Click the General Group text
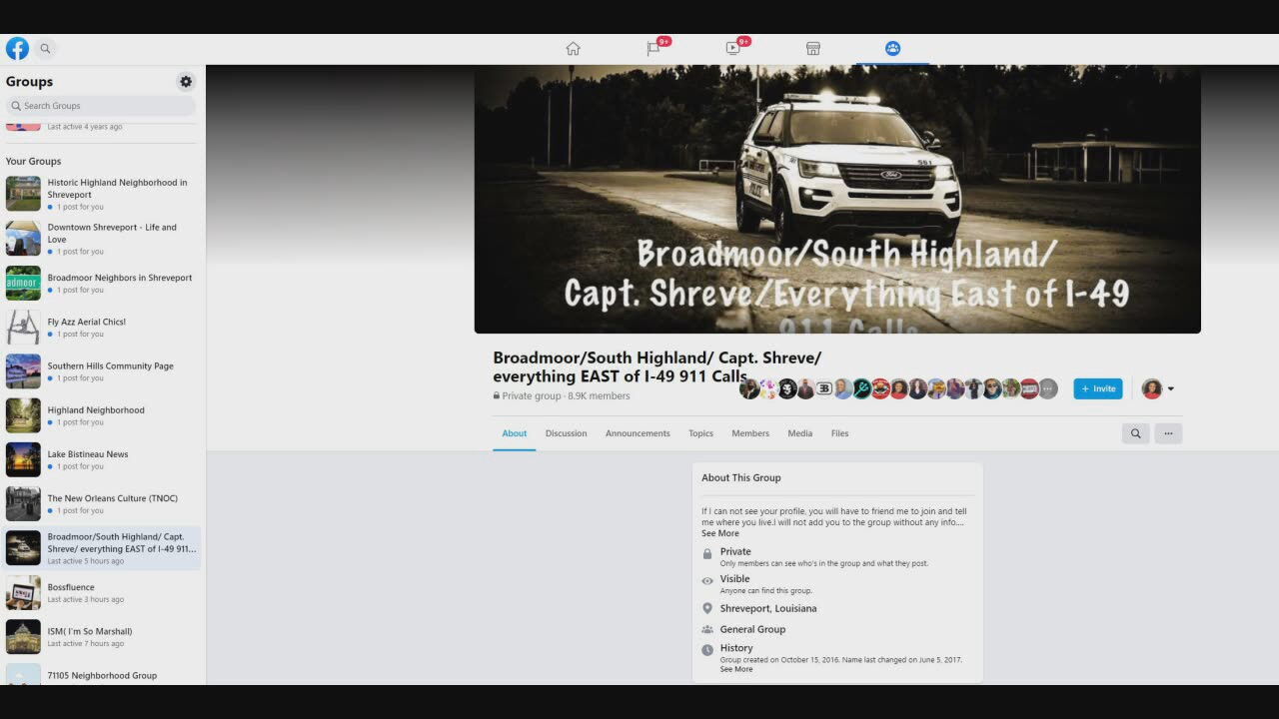This screenshot has width=1279, height=719. 752,629
